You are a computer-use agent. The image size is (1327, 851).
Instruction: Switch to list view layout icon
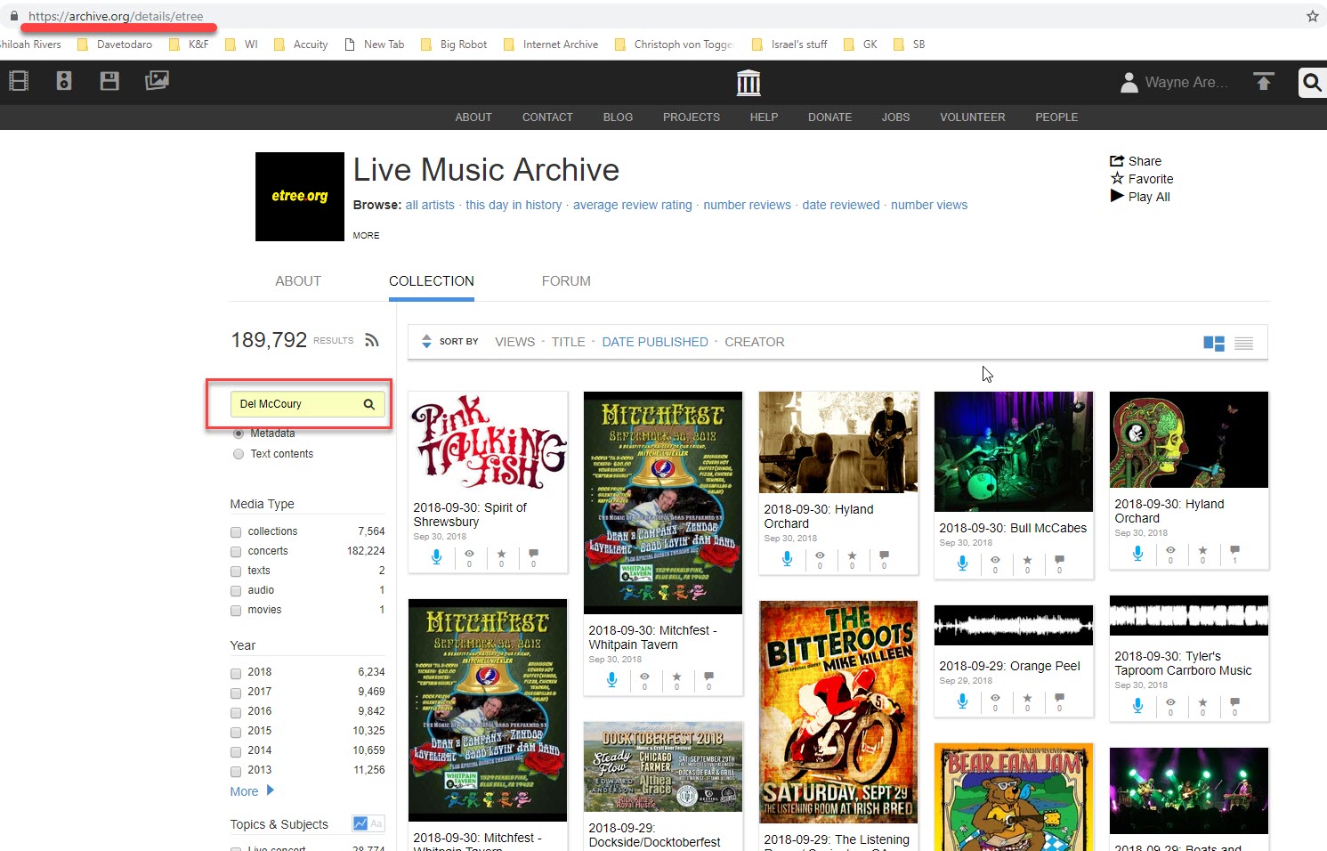tap(1243, 344)
